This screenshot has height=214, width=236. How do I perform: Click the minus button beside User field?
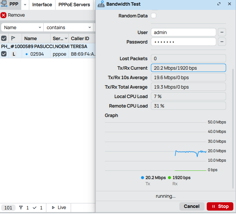coord(222,33)
